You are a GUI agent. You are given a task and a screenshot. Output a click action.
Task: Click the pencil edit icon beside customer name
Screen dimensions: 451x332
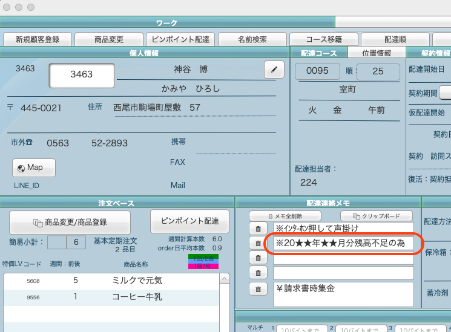click(x=274, y=70)
